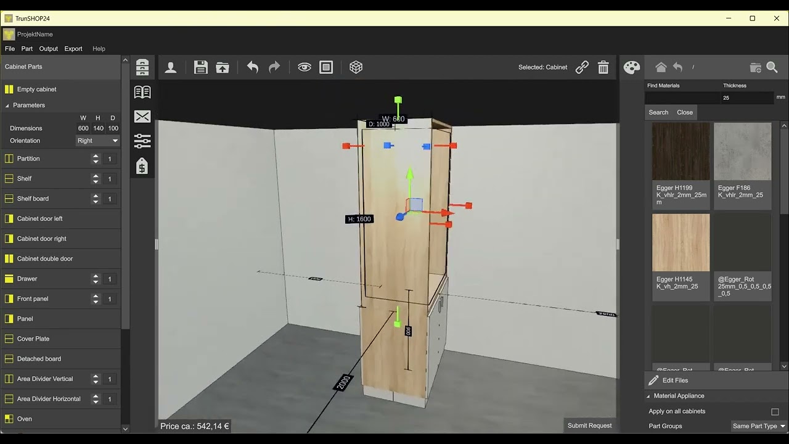Click the materials Search button

(658, 112)
